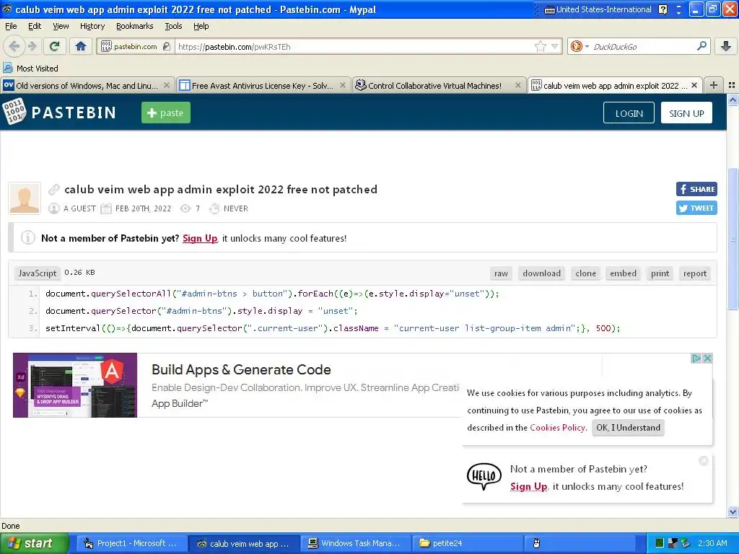Open the search engine dropdown arrow
The height and width of the screenshot is (554, 739).
coord(587,46)
